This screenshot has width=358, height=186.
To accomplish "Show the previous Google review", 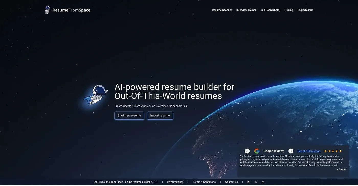I will click(x=247, y=151).
